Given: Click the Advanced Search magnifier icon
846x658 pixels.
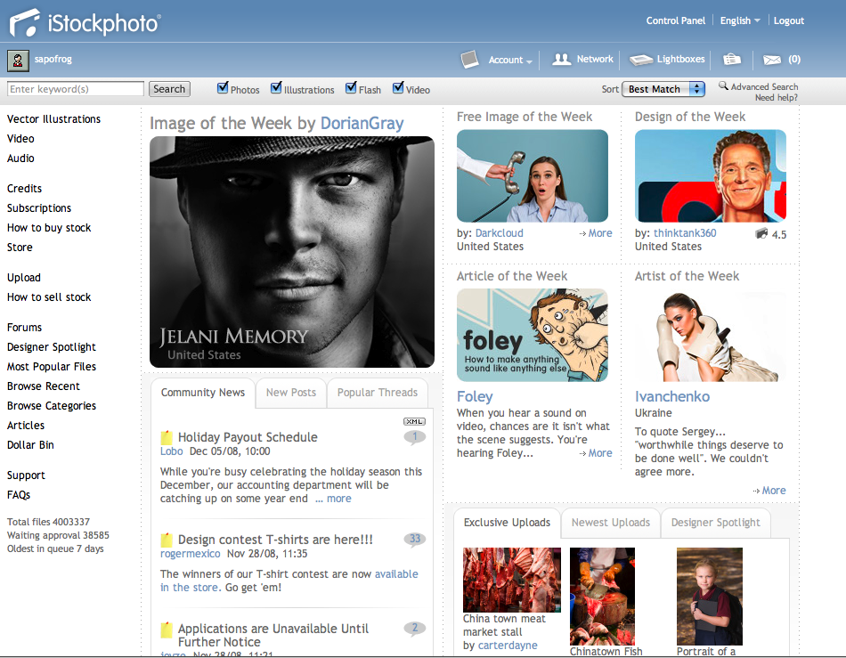Looking at the screenshot, I should point(723,85).
